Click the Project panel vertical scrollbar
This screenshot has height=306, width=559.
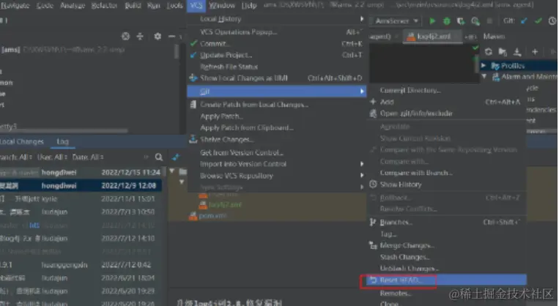point(176,52)
